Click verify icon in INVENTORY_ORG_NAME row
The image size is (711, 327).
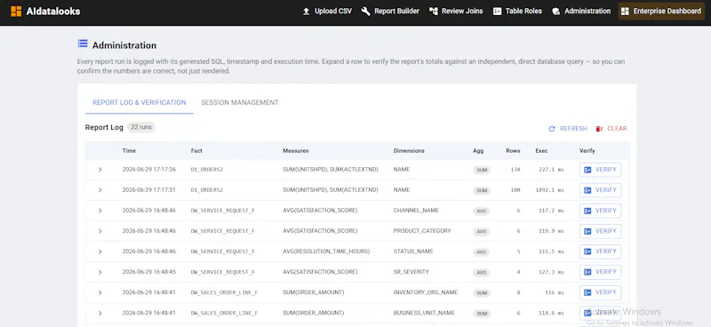pos(587,292)
